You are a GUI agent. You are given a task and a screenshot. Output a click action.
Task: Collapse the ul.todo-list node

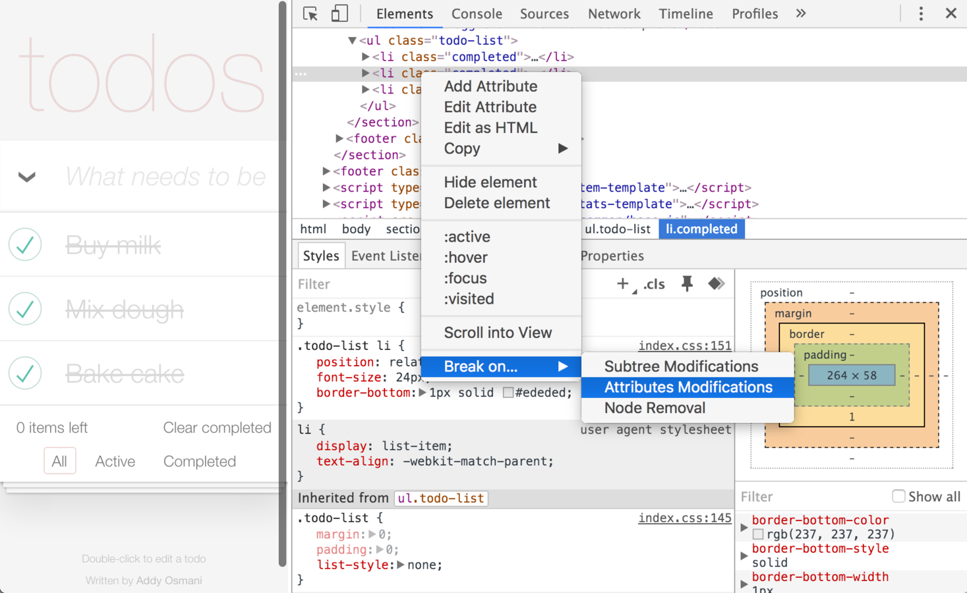click(352, 40)
